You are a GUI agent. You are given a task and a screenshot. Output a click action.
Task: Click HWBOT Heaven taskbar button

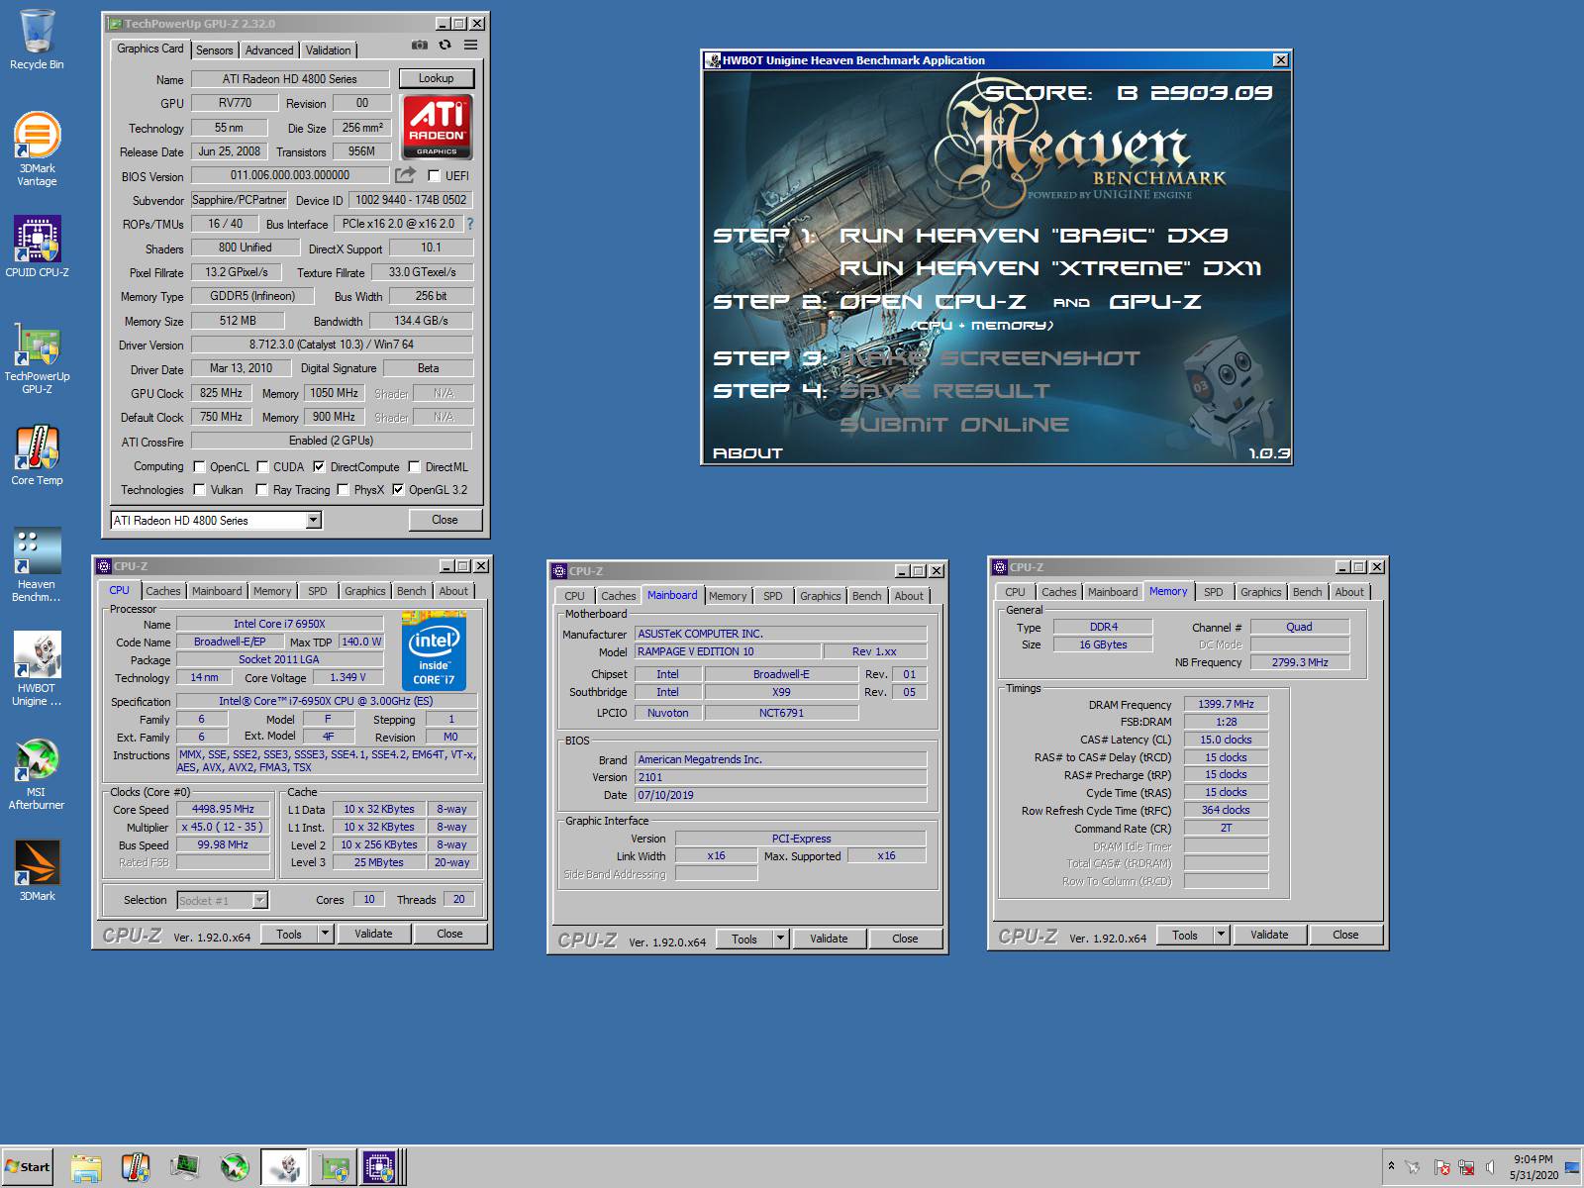click(285, 1168)
